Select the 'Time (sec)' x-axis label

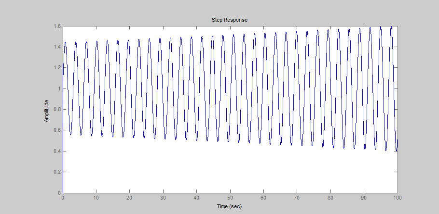tap(230, 207)
